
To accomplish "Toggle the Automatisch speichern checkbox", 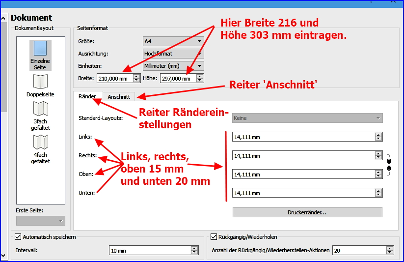I will 19,237.
